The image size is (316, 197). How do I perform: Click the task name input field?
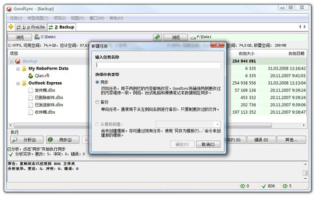pyautogui.click(x=158, y=65)
